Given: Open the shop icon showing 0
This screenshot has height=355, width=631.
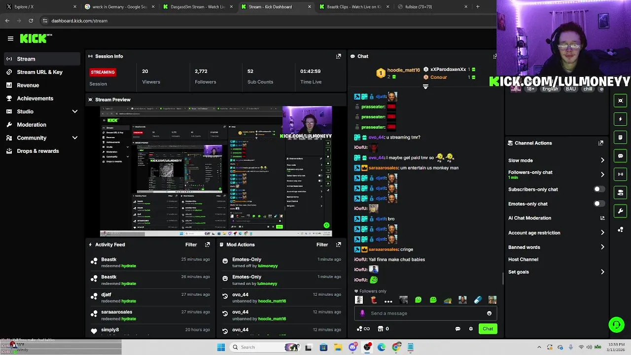Looking at the screenshot, I should click(x=383, y=329).
